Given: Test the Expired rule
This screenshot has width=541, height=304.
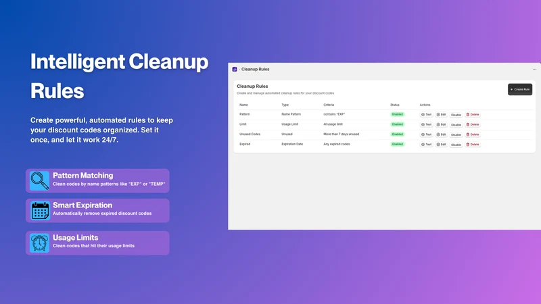Looking at the screenshot, I should coord(427,145).
